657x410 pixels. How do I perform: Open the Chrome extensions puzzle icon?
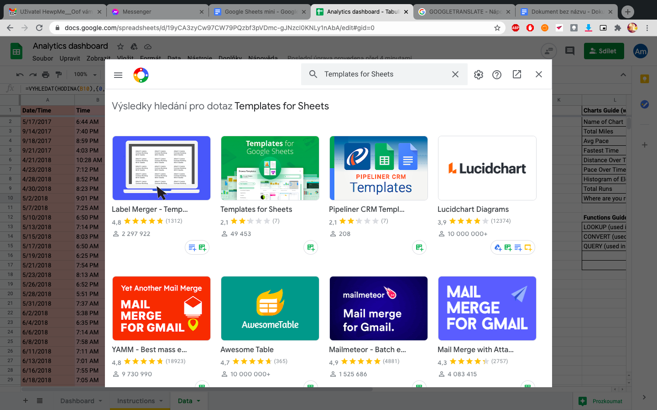(618, 28)
